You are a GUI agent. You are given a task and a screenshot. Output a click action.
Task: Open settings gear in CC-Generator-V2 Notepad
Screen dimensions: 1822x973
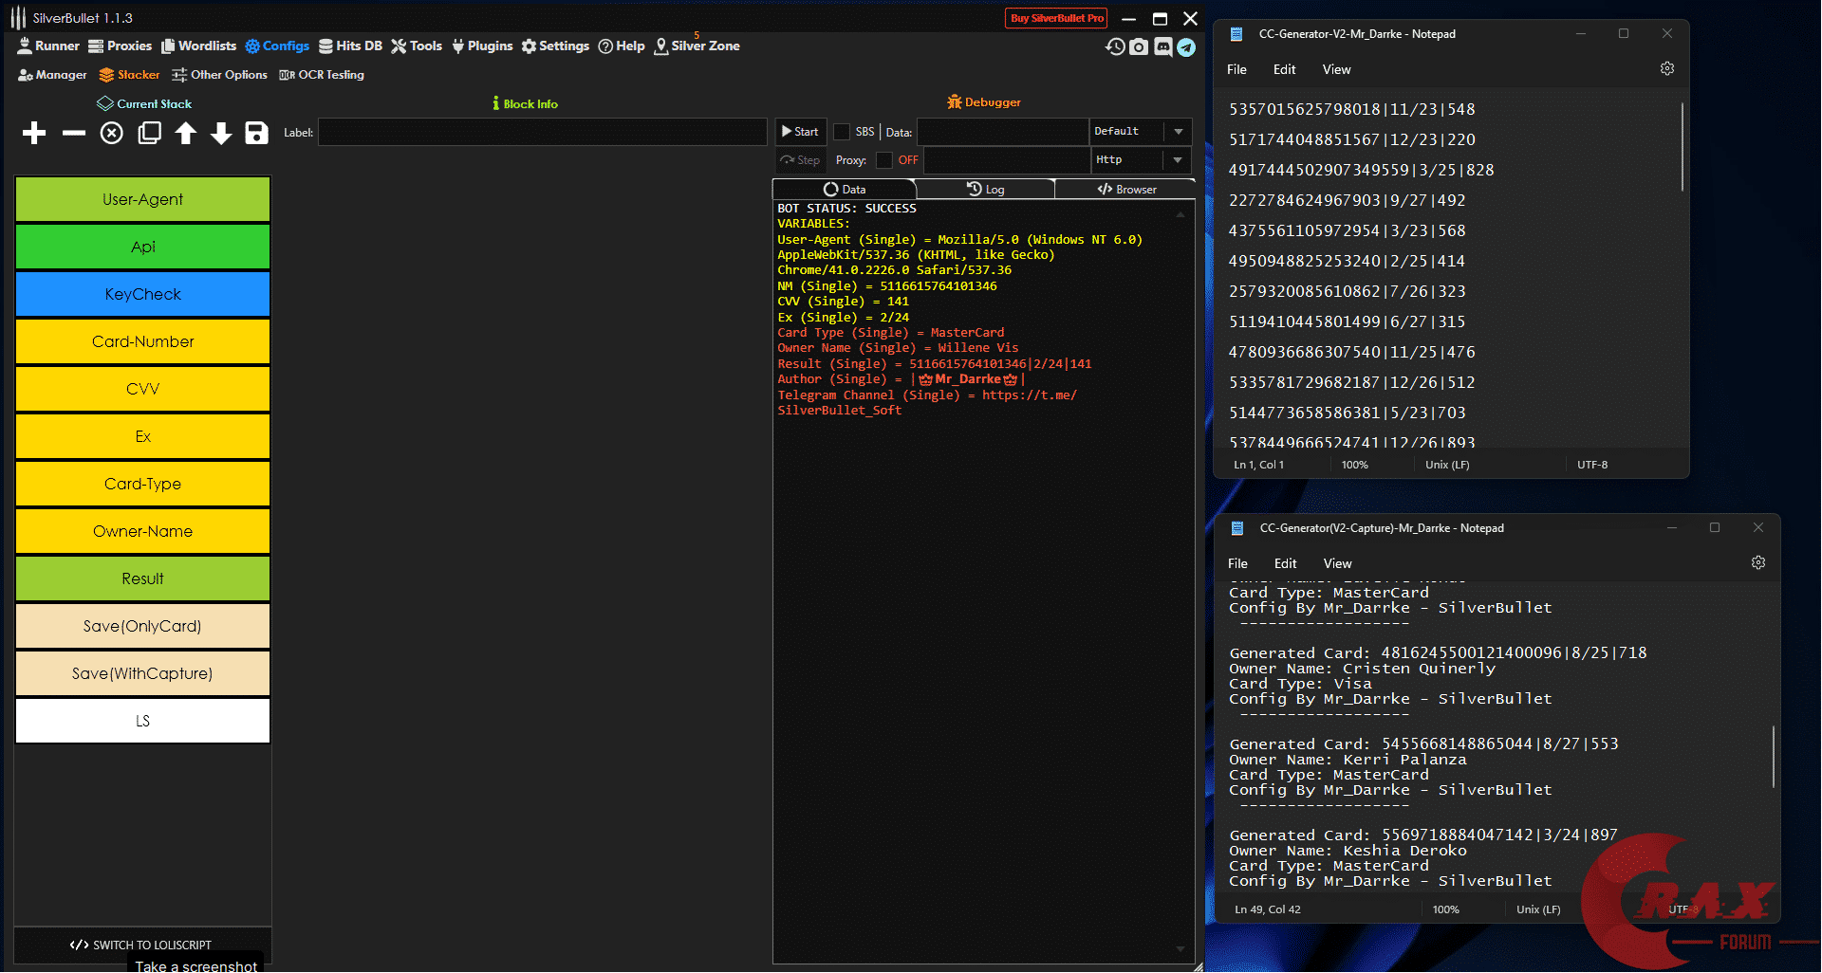point(1667,69)
